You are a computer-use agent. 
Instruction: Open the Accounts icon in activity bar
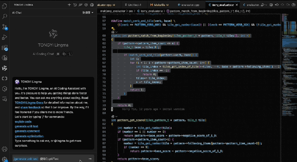(x=4, y=149)
